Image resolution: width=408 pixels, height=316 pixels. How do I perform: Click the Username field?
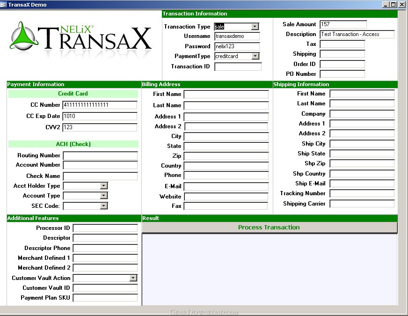(x=237, y=36)
